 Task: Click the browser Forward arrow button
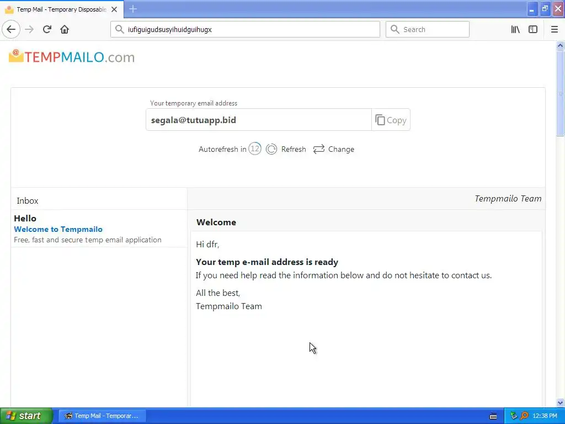(29, 29)
